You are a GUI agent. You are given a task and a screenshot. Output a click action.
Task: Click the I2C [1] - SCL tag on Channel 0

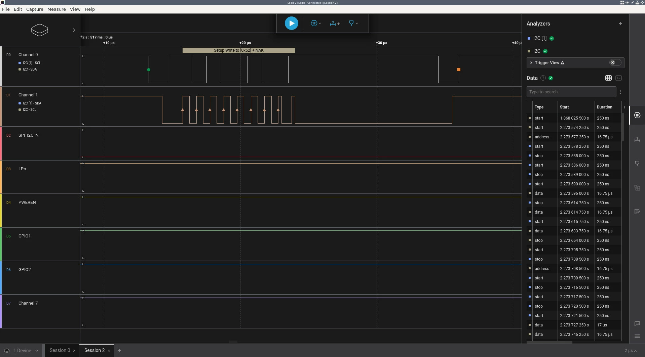pyautogui.click(x=30, y=63)
